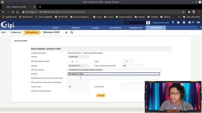Open the Chrome three-dot menu
The width and height of the screenshot is (202, 113).
coord(199,12)
